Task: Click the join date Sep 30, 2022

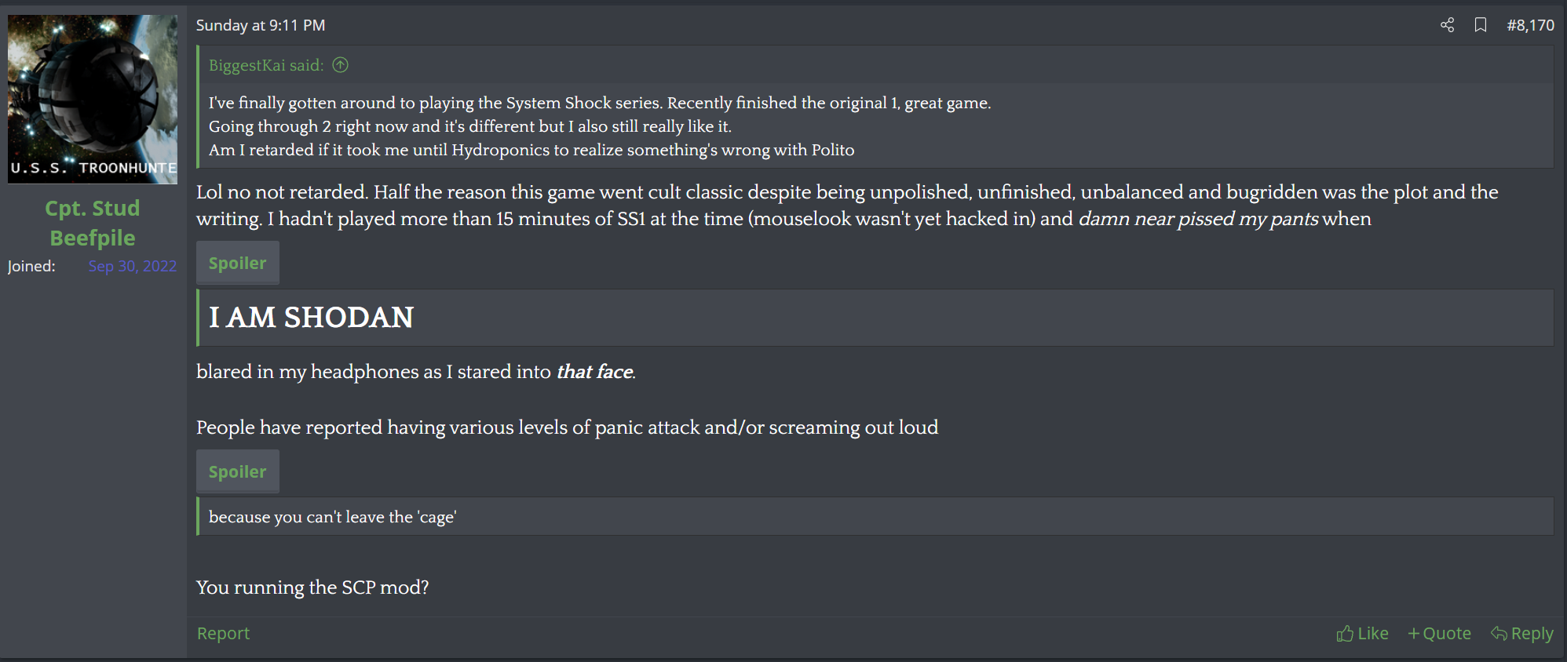Action: pos(132,266)
